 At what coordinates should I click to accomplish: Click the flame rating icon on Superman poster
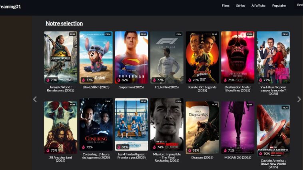tap(119, 80)
